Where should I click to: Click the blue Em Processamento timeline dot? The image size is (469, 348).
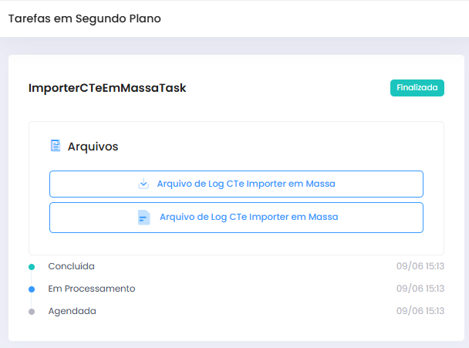click(32, 289)
